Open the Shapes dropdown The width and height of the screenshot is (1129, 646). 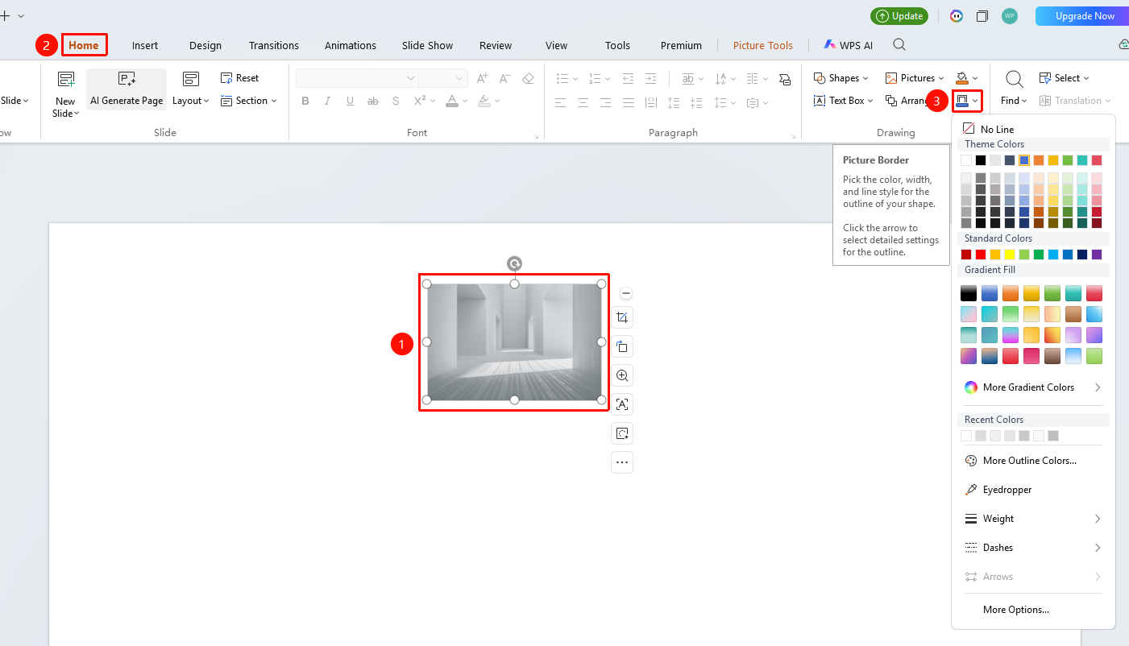841,78
